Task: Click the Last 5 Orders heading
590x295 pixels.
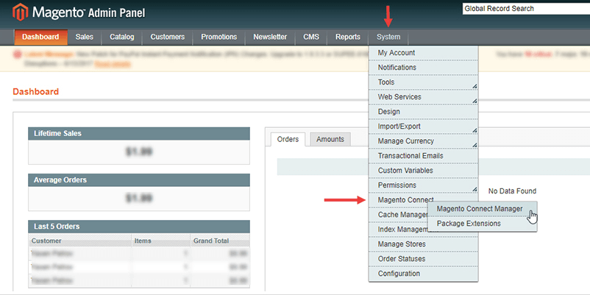Action: [57, 227]
